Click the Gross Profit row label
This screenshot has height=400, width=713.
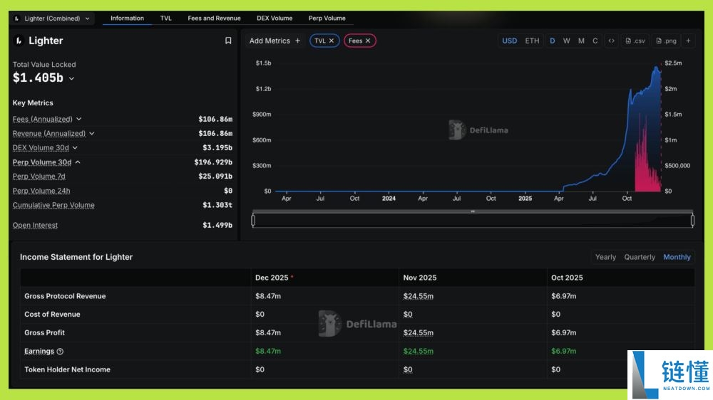pyautogui.click(x=44, y=333)
